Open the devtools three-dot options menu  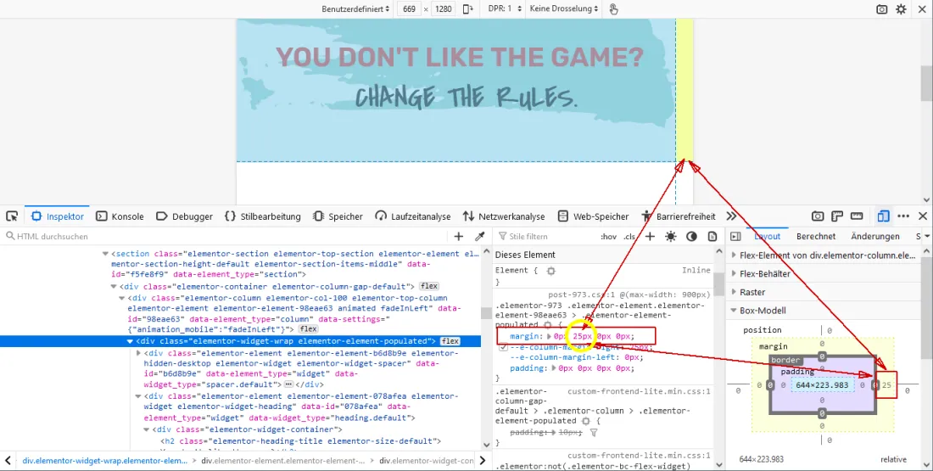[x=903, y=216]
